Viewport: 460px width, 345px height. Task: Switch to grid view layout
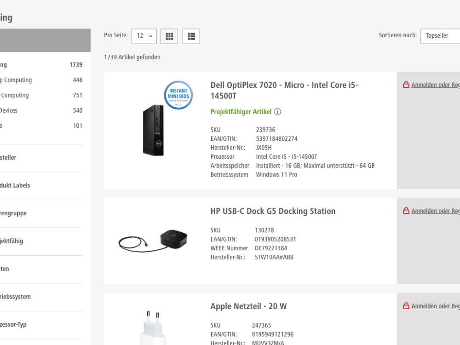pos(169,36)
